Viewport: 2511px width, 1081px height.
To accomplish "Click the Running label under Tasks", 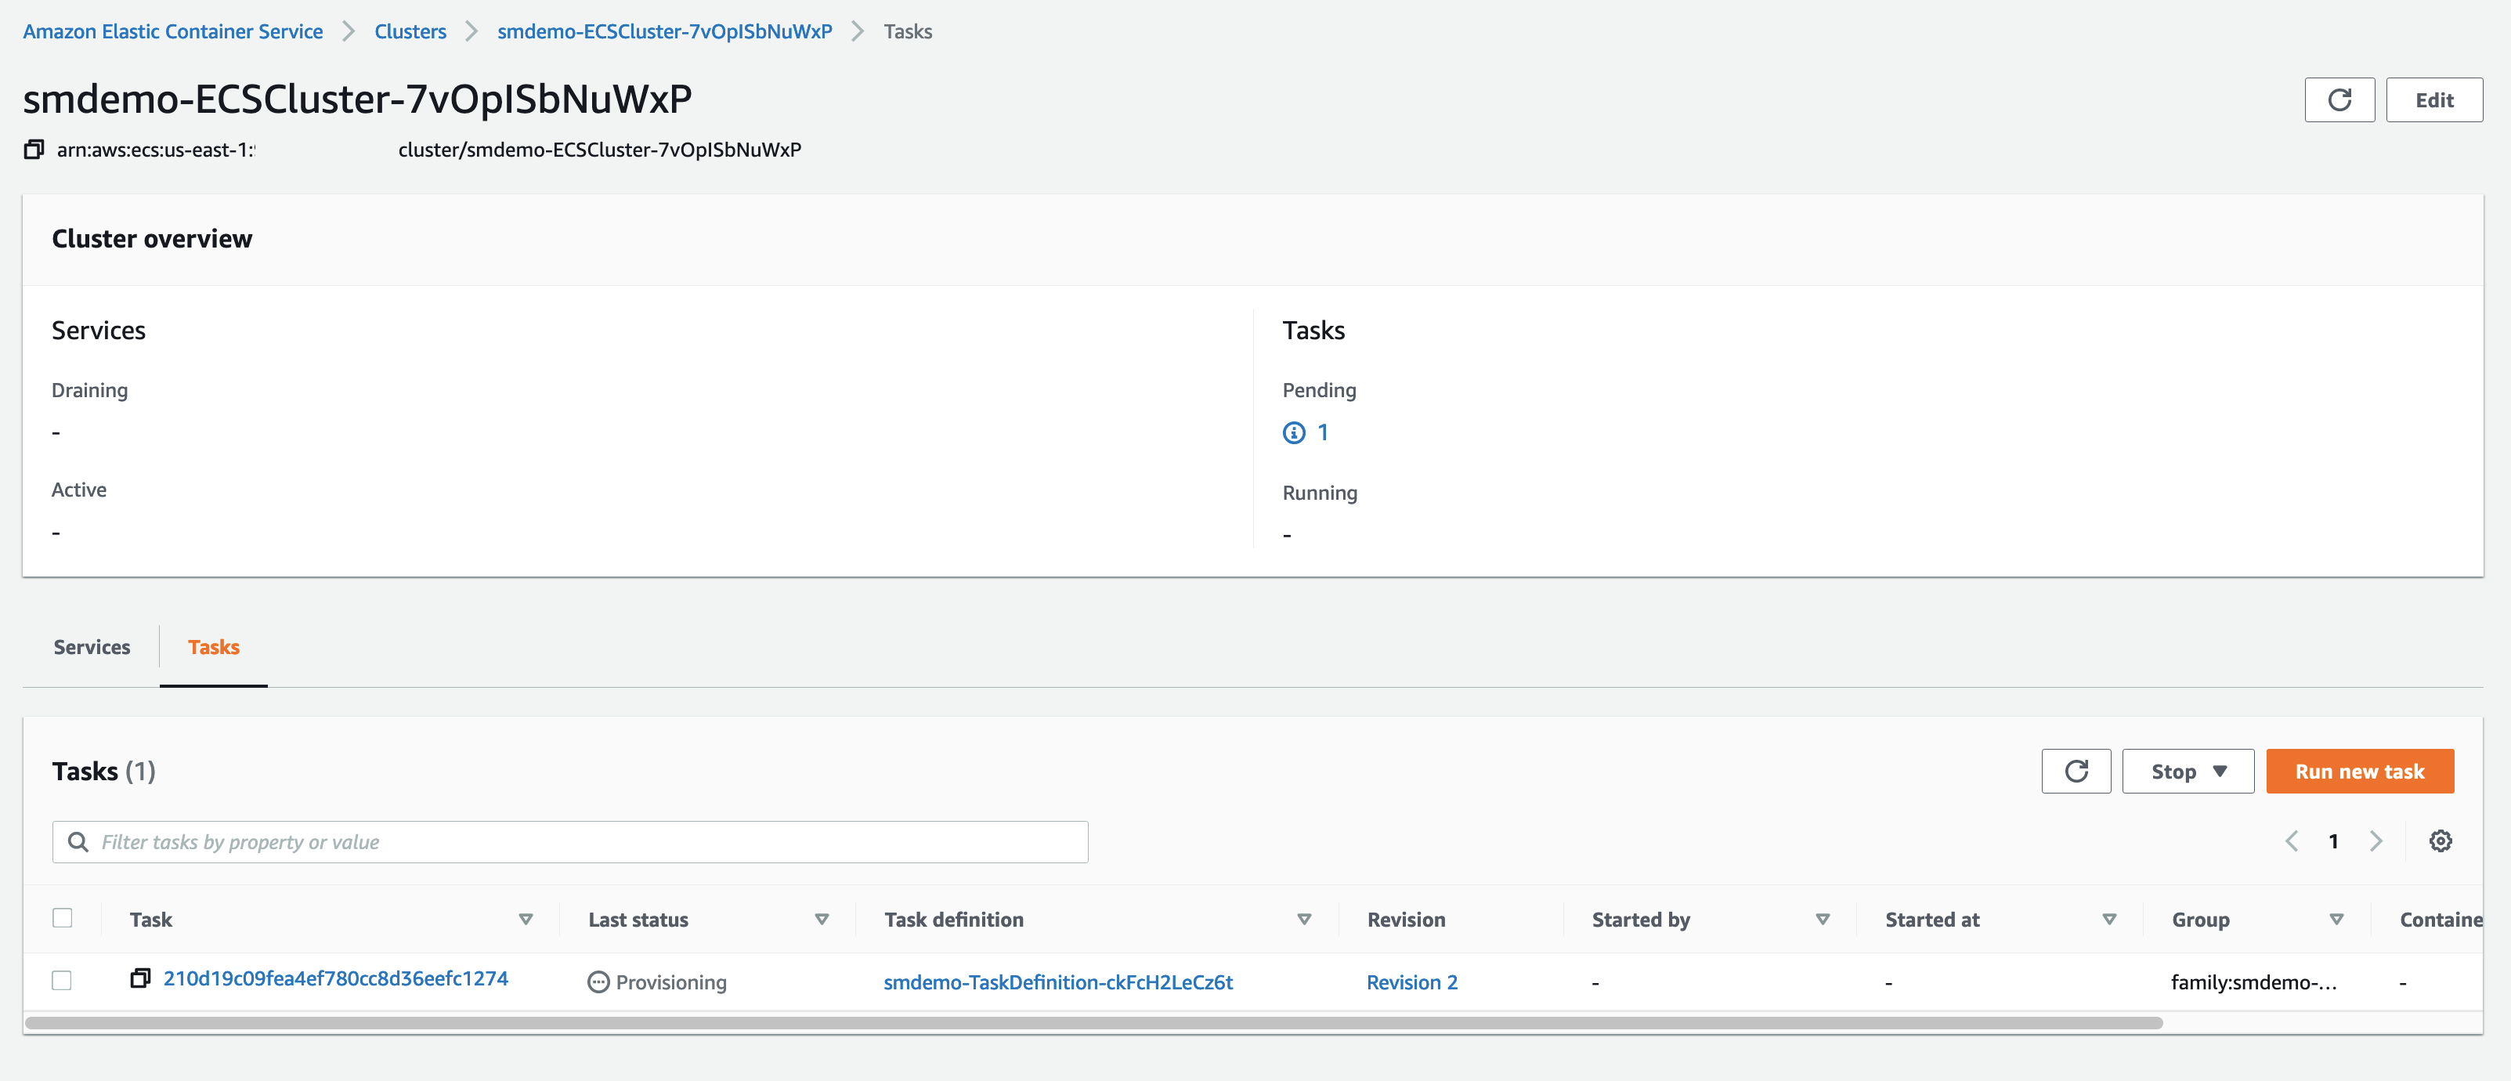I will 1320,492.
